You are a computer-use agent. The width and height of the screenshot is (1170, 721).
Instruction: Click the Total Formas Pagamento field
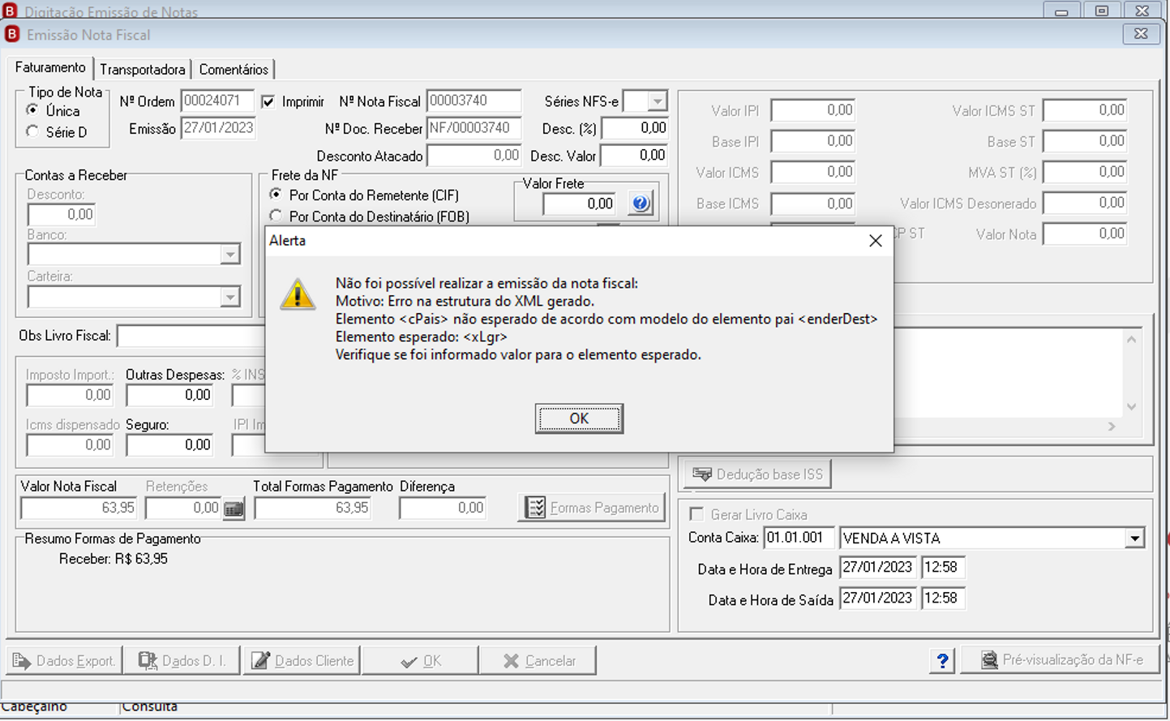coord(313,509)
